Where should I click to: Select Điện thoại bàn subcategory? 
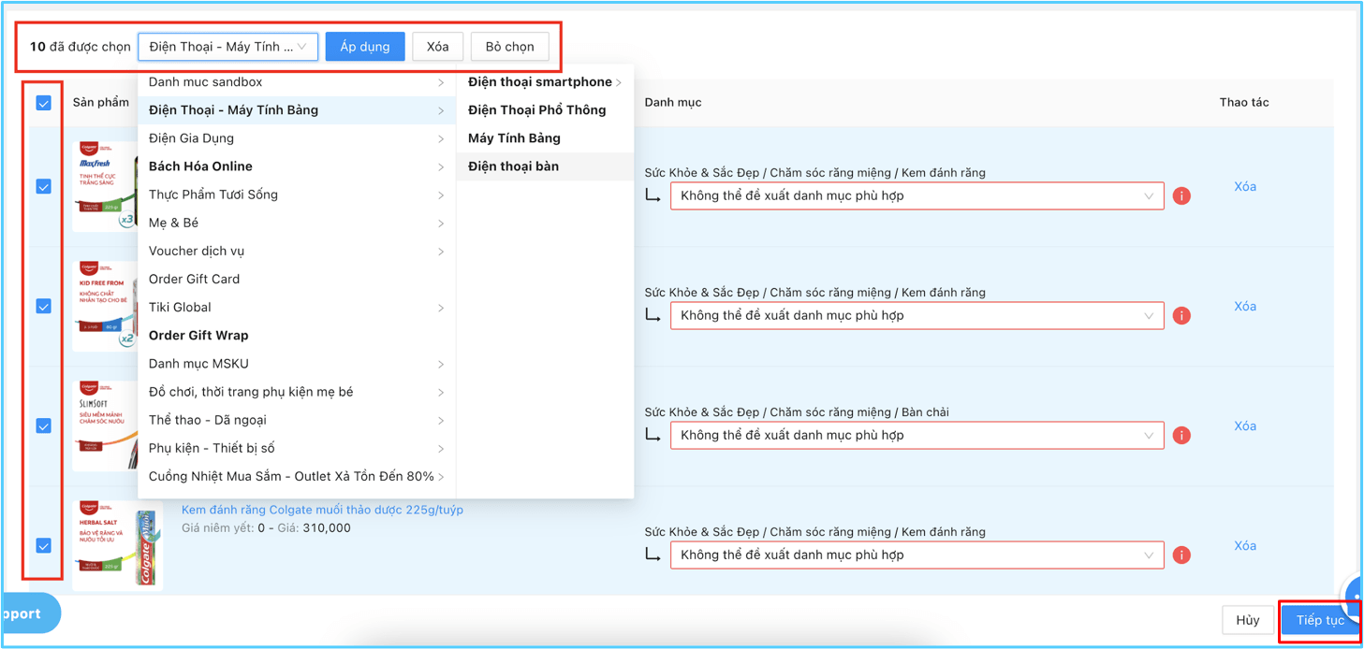pos(545,166)
